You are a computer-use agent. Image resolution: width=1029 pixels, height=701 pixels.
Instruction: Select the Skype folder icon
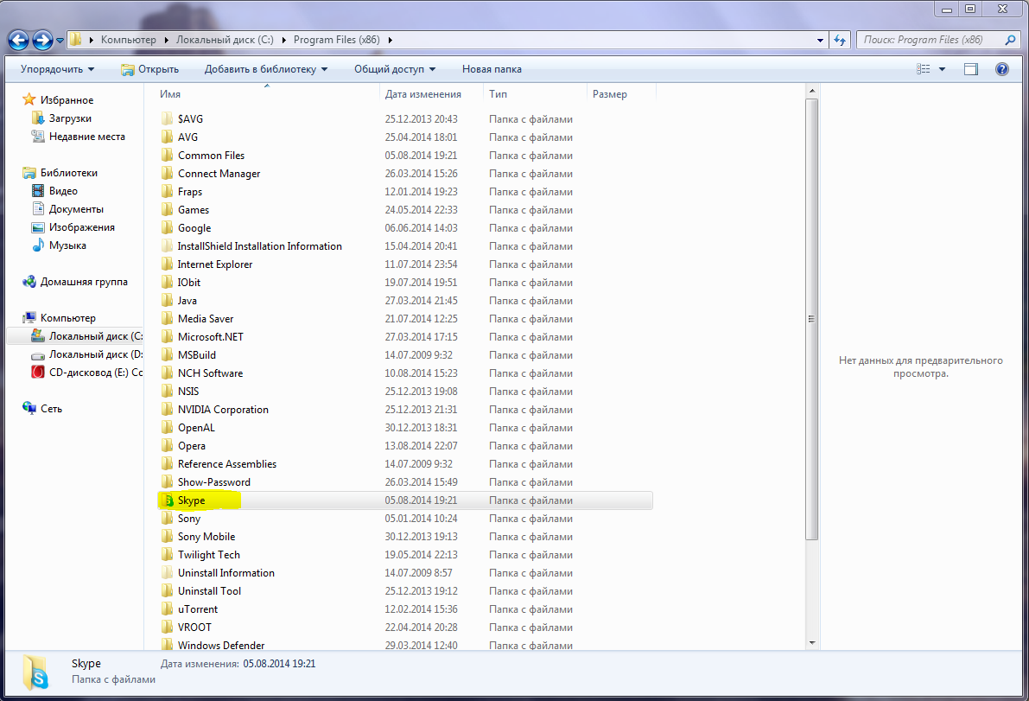pos(168,500)
